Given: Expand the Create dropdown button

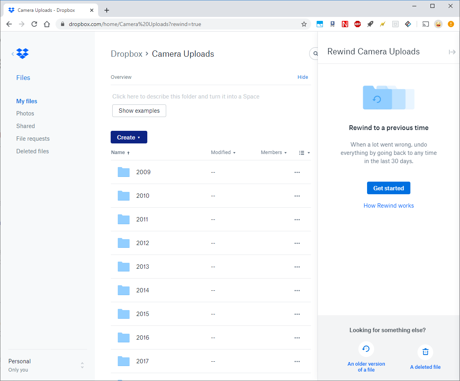Looking at the screenshot, I should click(x=129, y=137).
